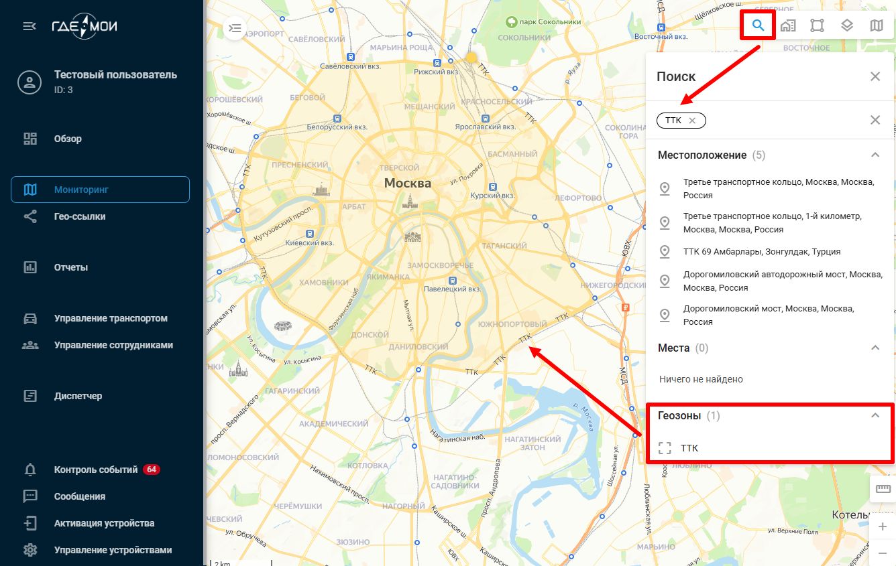Choose ТТК 69 Амбарлары, Зонгулдак result
The image size is (896, 566).
click(x=761, y=252)
